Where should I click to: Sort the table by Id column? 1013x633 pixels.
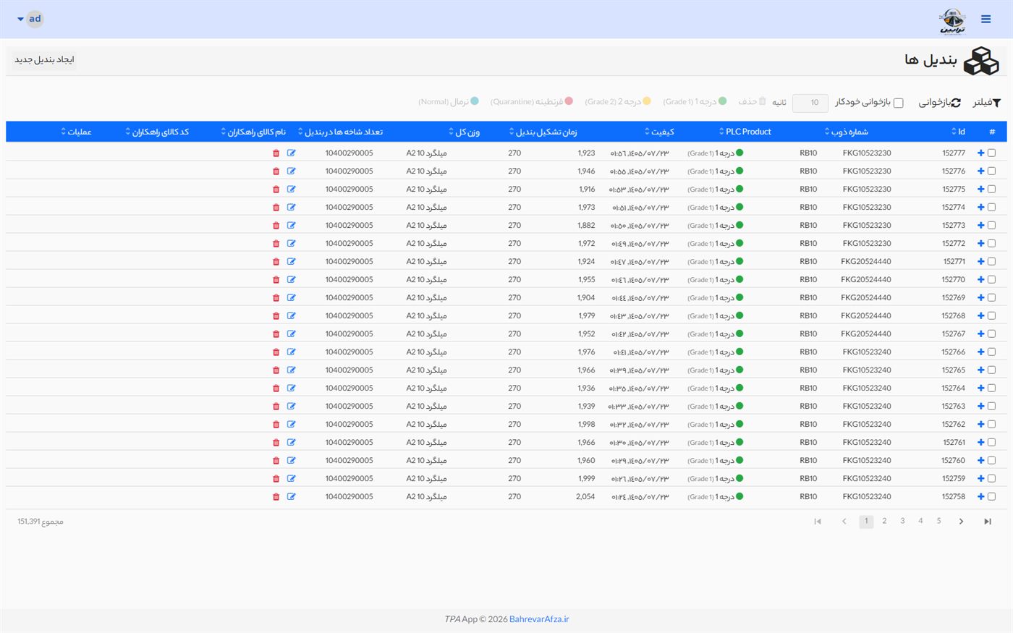pos(957,132)
